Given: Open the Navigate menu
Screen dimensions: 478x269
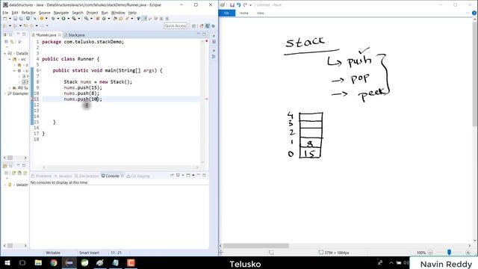Looking at the screenshot, I should pyautogui.click(x=61, y=13).
